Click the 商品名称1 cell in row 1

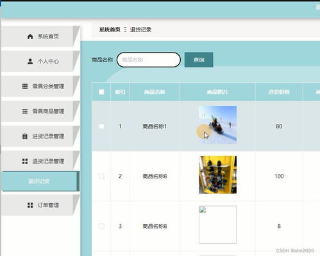coord(155,126)
